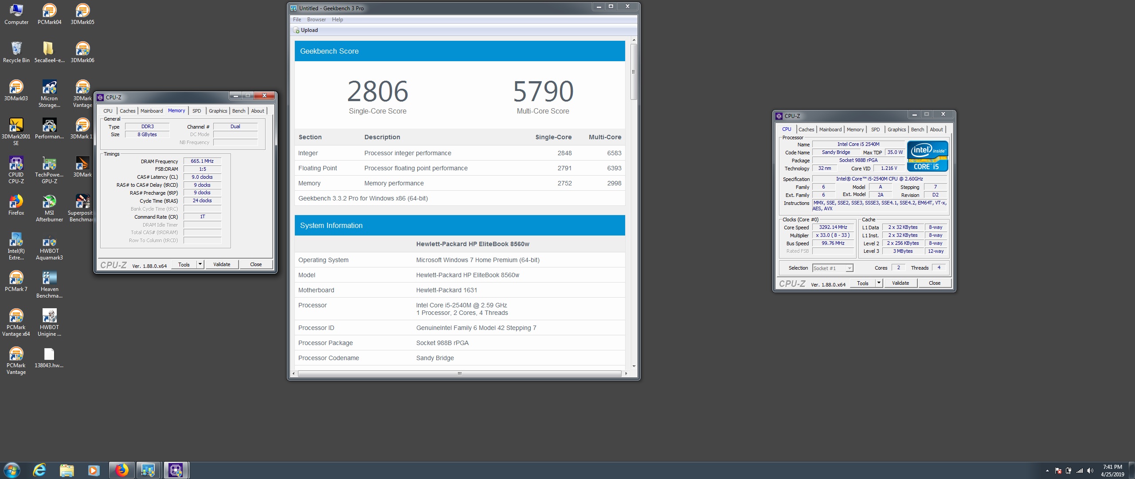
Task: Launch MSI Afterburner from desktop
Action: click(x=49, y=208)
